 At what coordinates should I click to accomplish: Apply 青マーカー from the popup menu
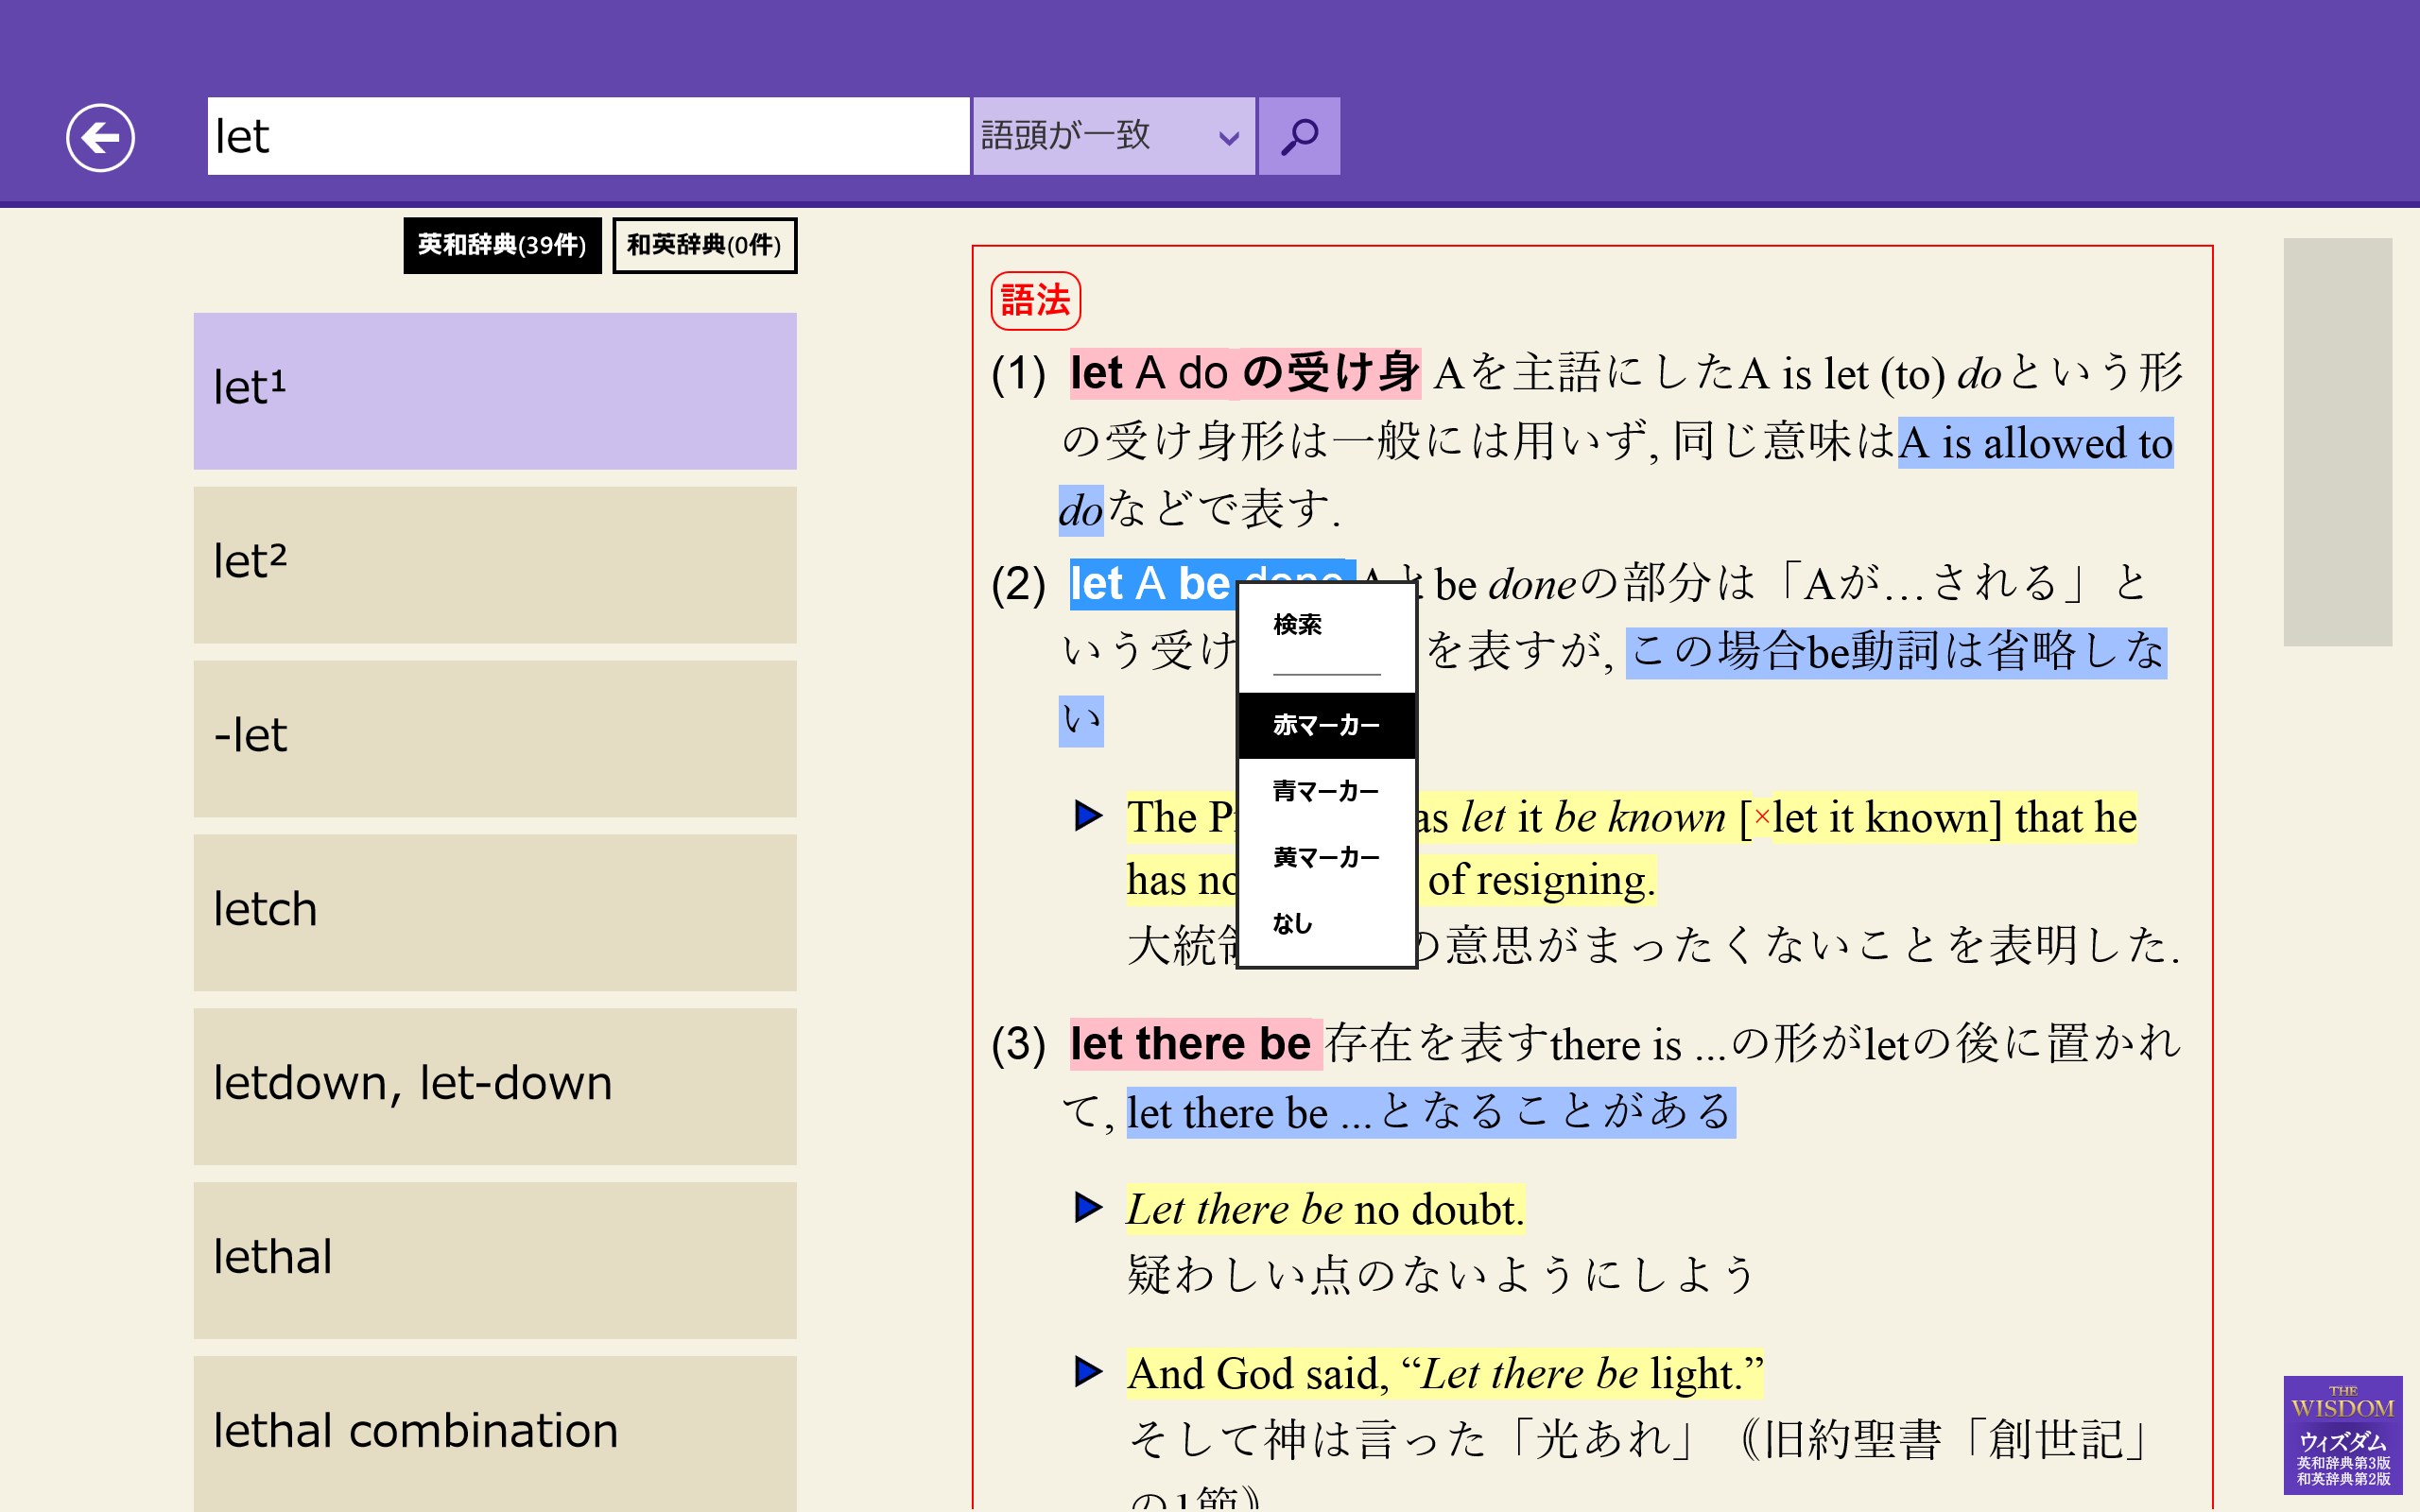coord(1326,791)
